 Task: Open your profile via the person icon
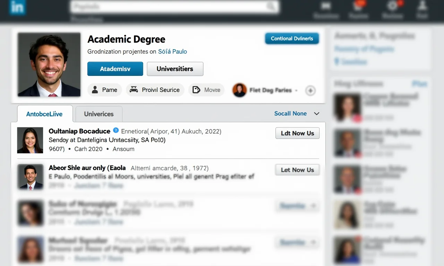422,6
